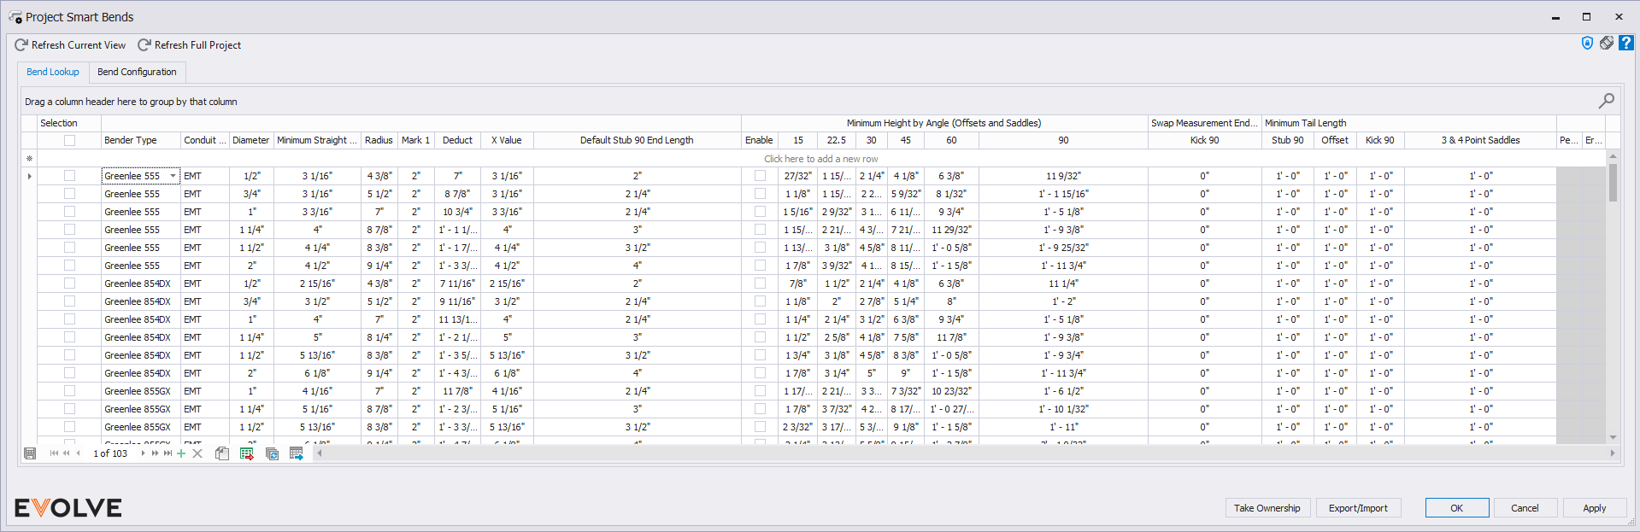Viewport: 1640px width, 532px height.
Task: Add a new row with green plus
Action: [x=181, y=453]
